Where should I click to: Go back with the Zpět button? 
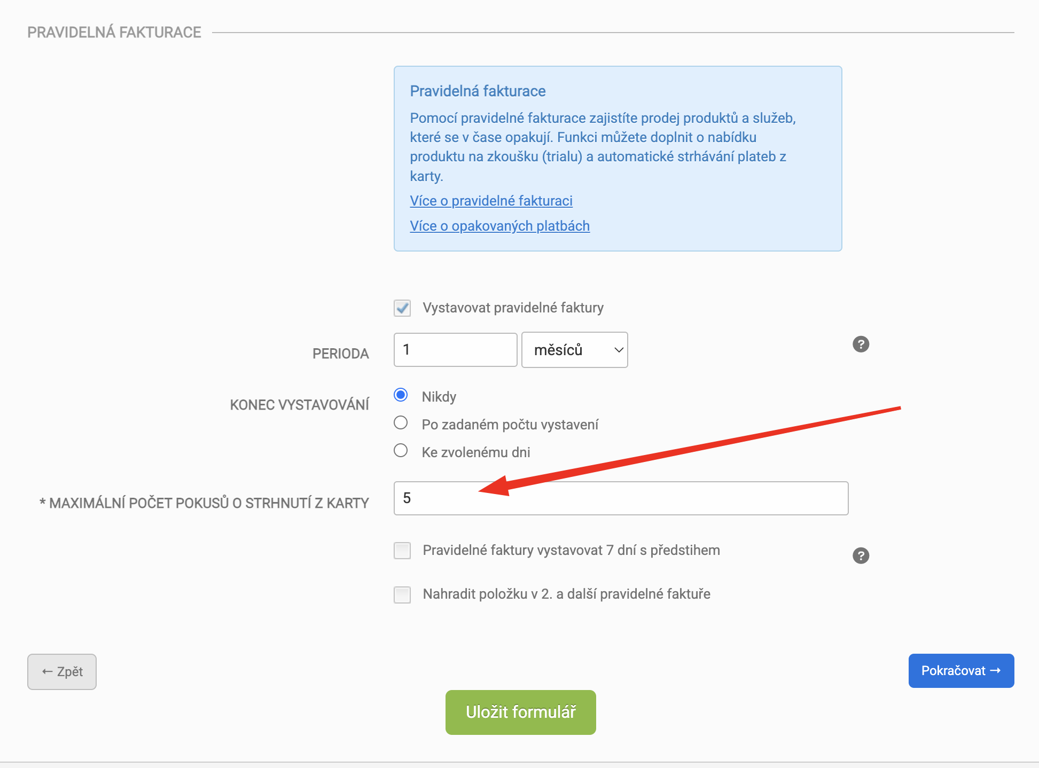click(x=62, y=672)
